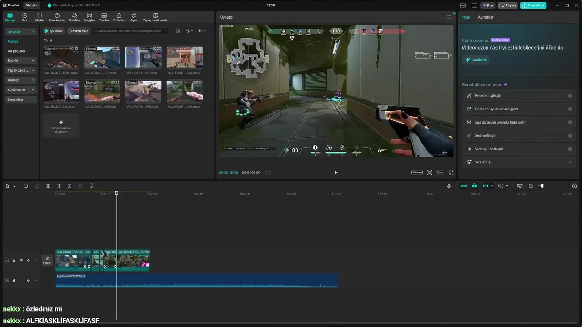Zoom out the timeline
Image resolution: width=582 pixels, height=327 pixels.
(x=531, y=186)
